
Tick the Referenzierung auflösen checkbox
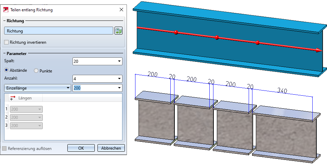click(x=4, y=149)
